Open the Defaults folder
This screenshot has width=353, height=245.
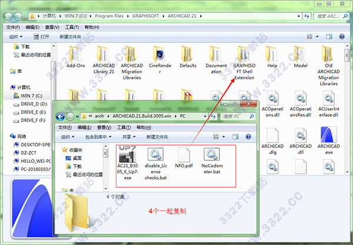(x=188, y=57)
